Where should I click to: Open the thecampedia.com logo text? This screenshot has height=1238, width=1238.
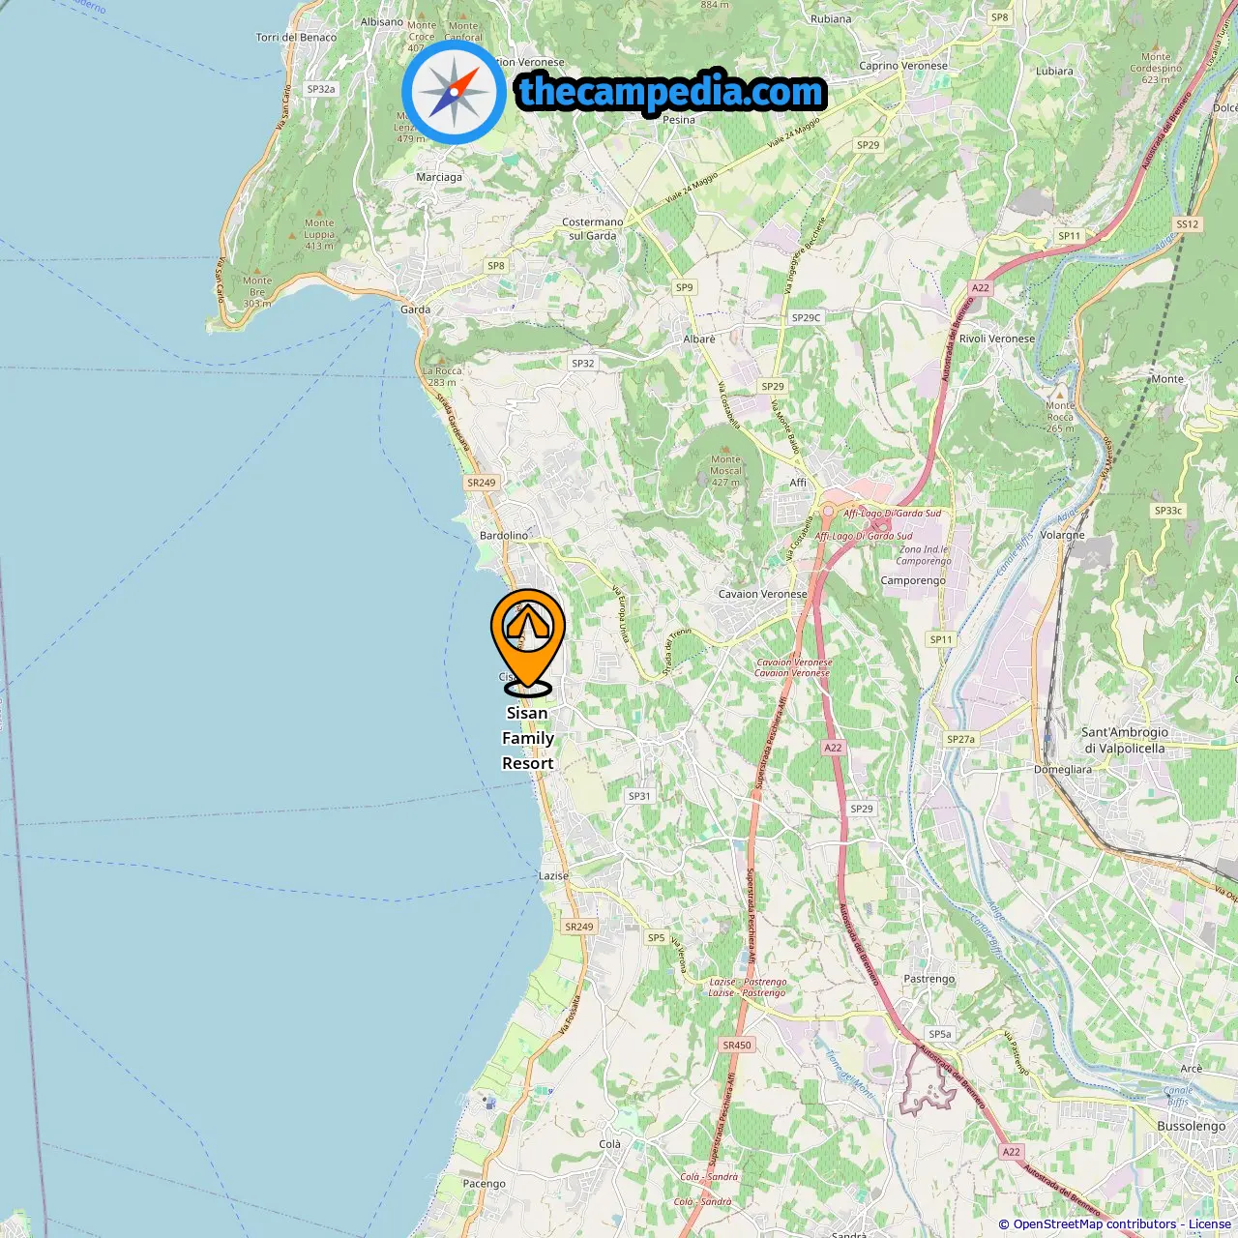pos(671,92)
